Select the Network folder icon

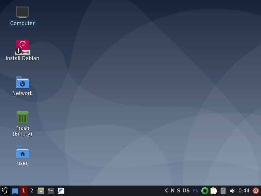coord(23,82)
